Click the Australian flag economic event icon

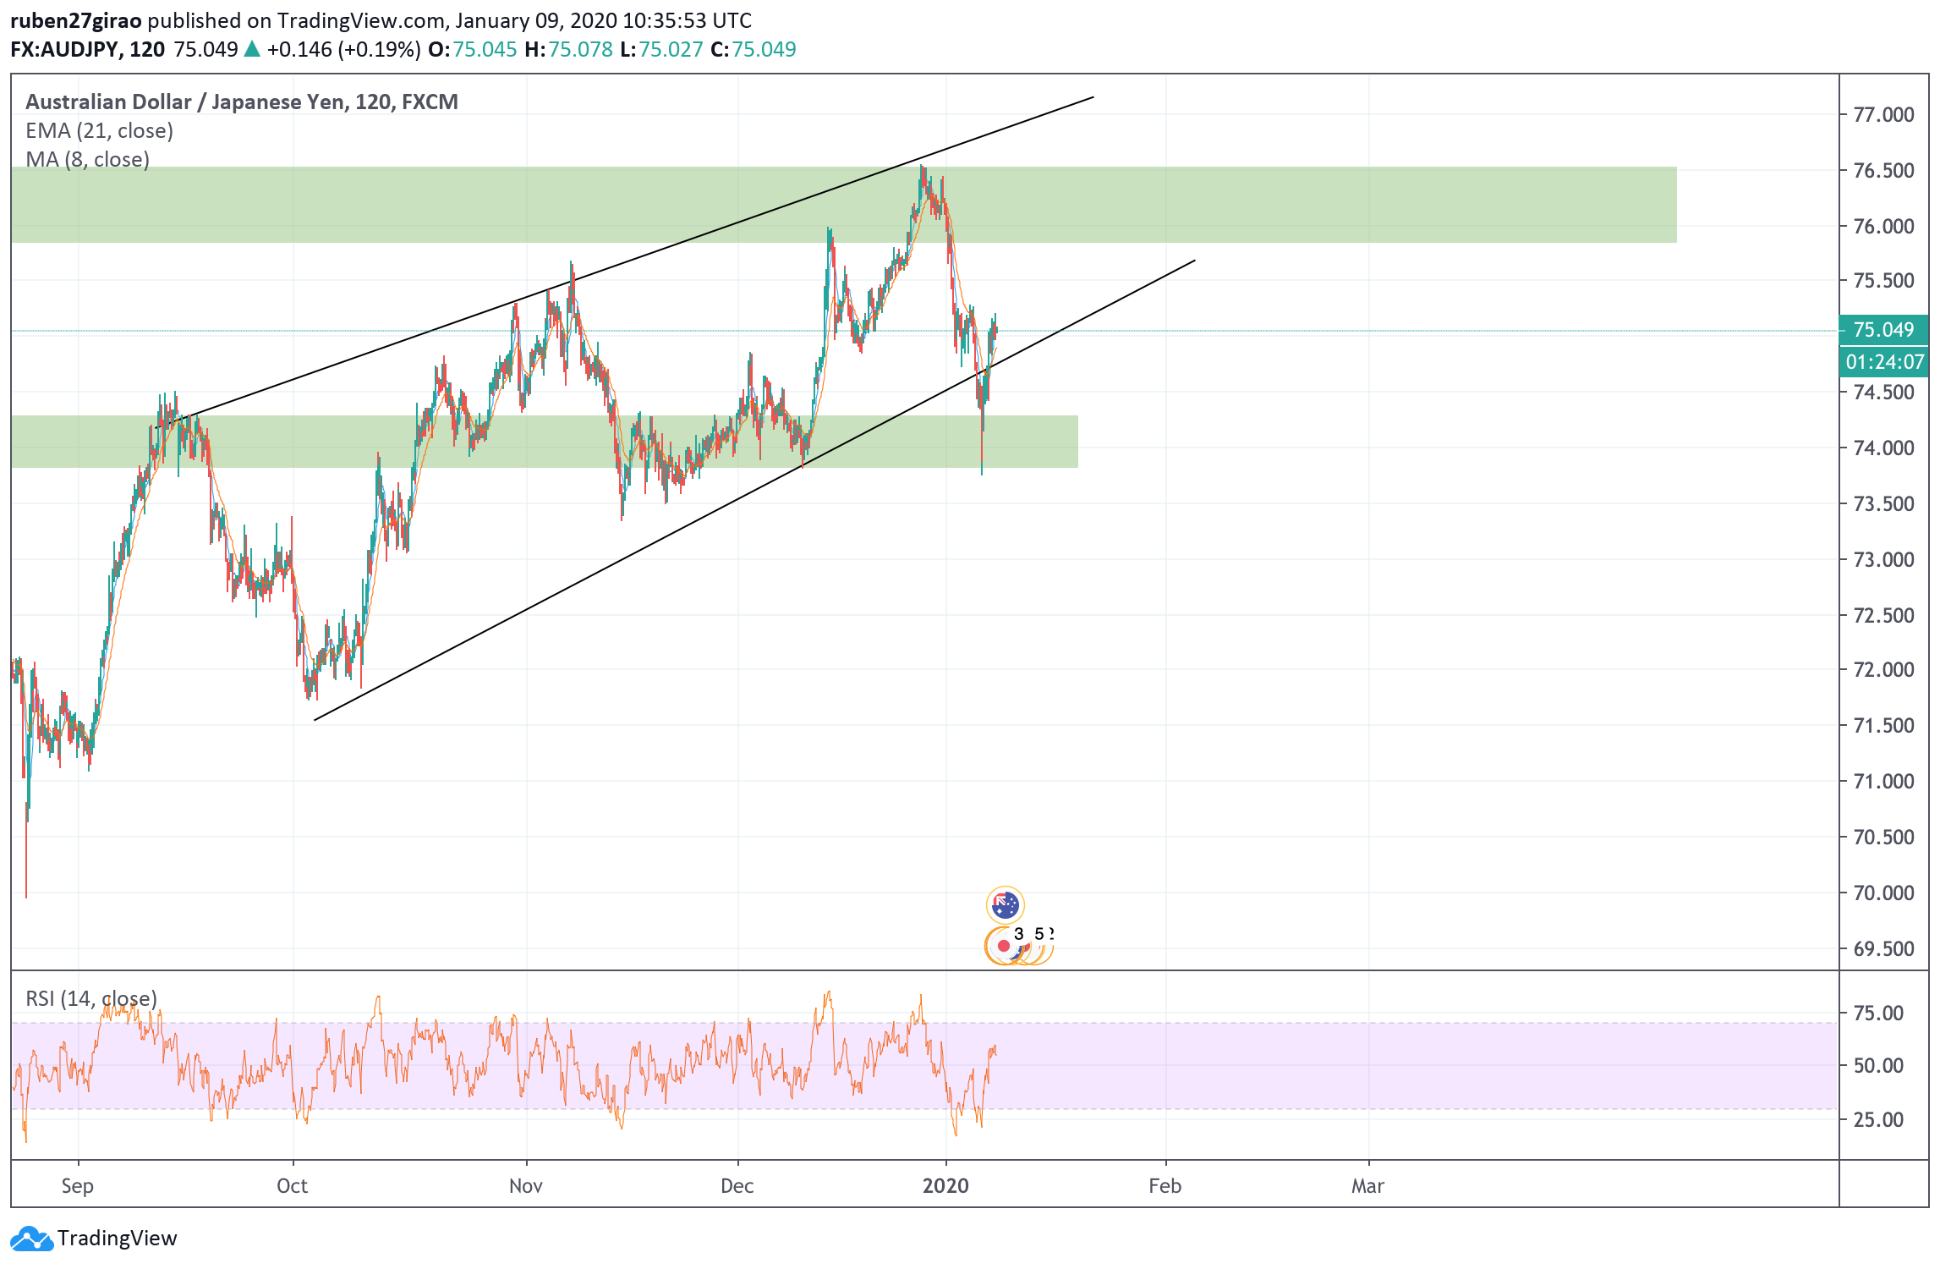[x=1005, y=905]
